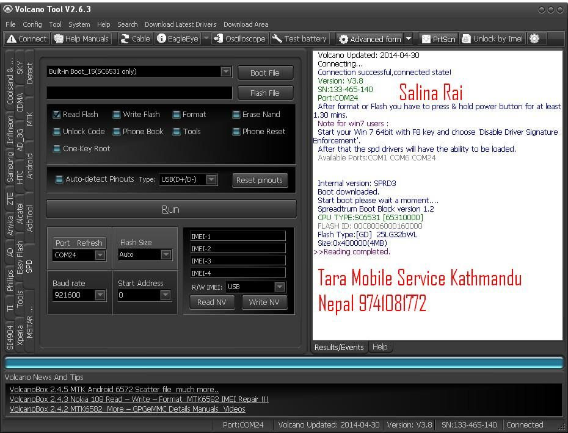Open VolcanoBox 2.4.5 MTK Android news link

pyautogui.click(x=114, y=390)
